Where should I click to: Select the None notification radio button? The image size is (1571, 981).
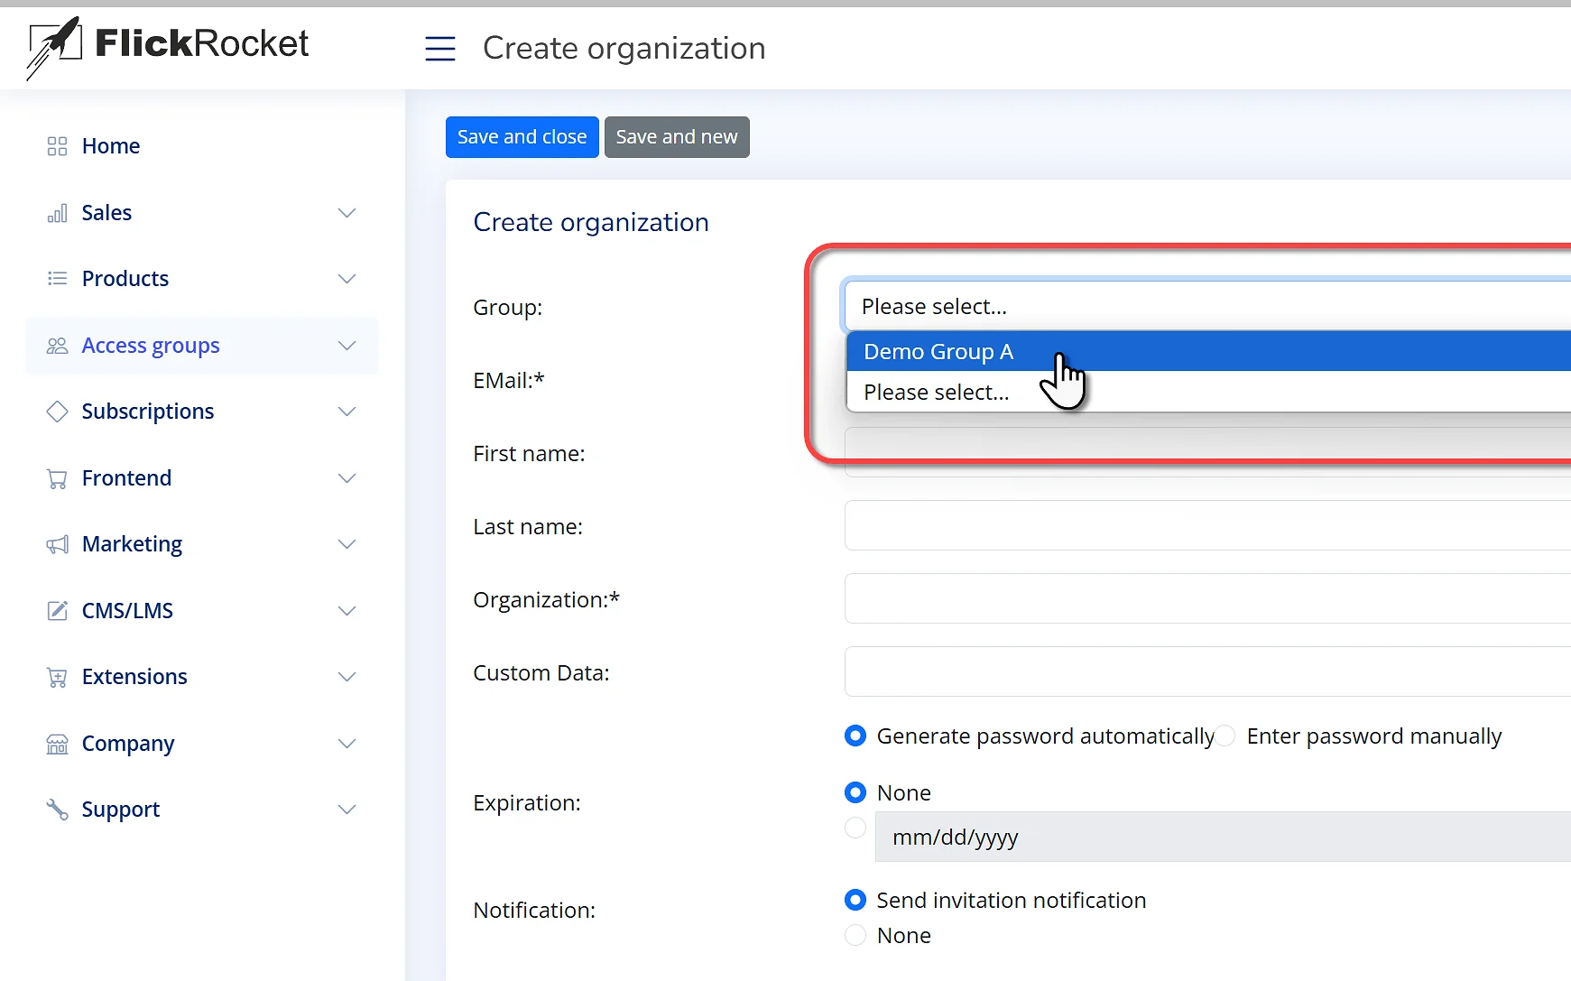(855, 935)
